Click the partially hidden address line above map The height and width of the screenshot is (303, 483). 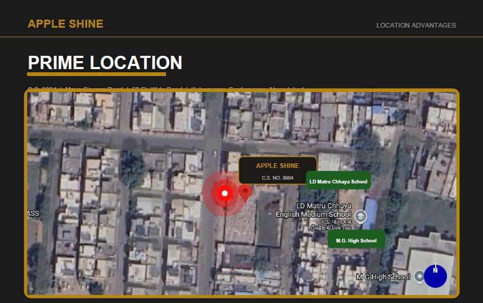point(166,89)
